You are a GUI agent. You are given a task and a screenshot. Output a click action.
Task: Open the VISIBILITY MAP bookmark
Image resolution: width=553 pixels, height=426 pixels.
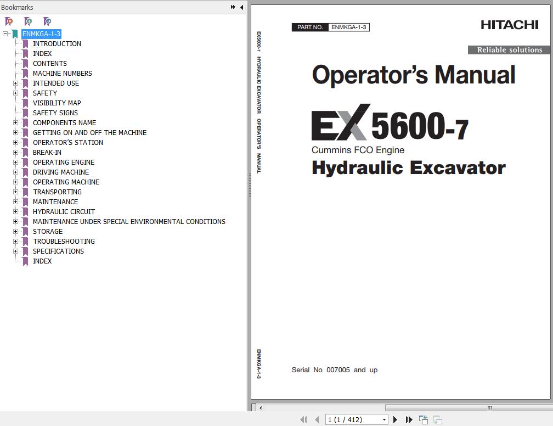(x=57, y=103)
